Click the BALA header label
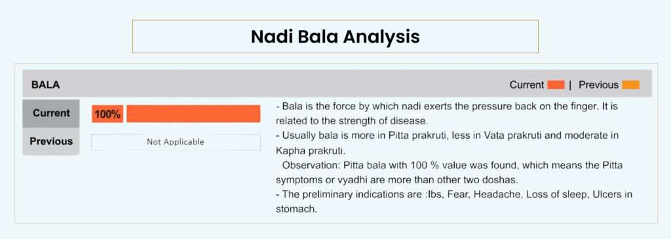Screen dimensions: 671x239 45,85
